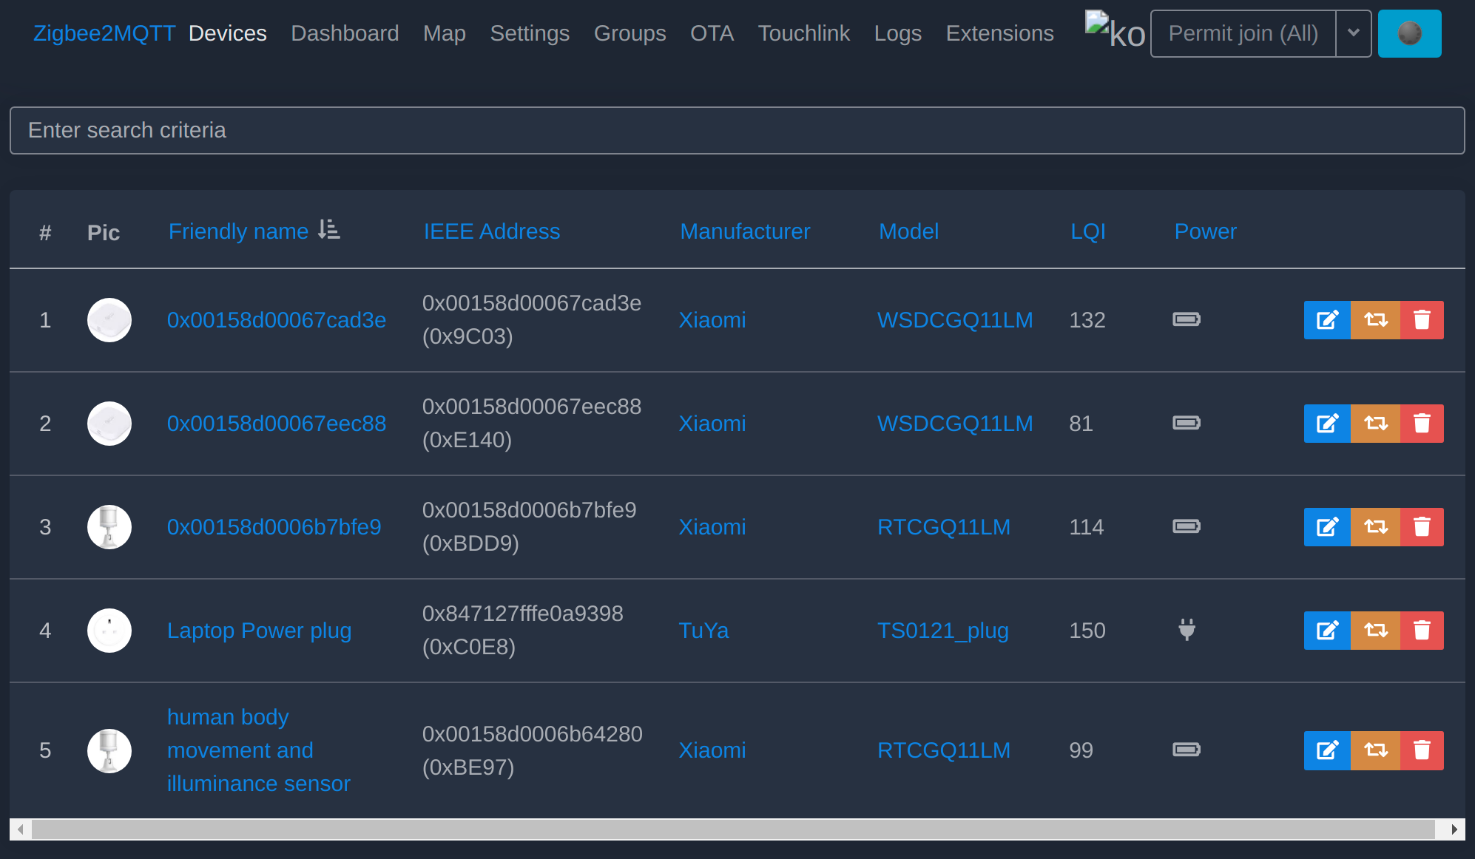The image size is (1475, 859).
Task: Click the Permit join (All) button
Action: 1243,33
